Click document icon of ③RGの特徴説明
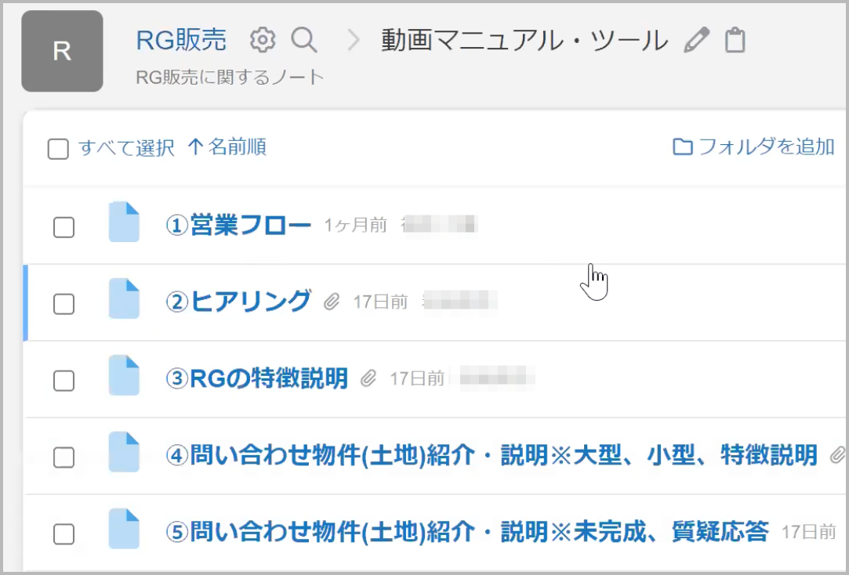 pos(124,375)
